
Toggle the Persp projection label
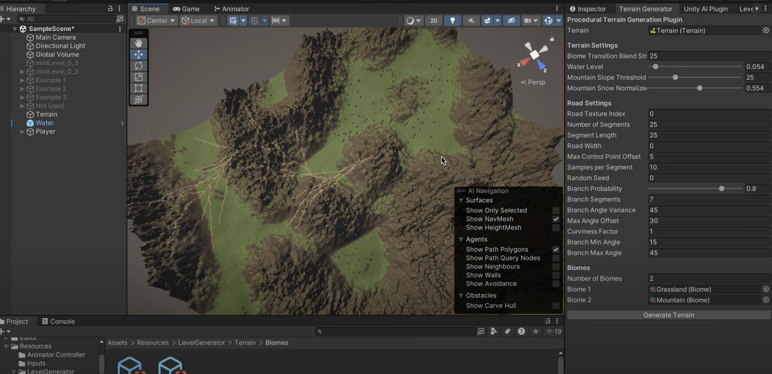tap(533, 82)
